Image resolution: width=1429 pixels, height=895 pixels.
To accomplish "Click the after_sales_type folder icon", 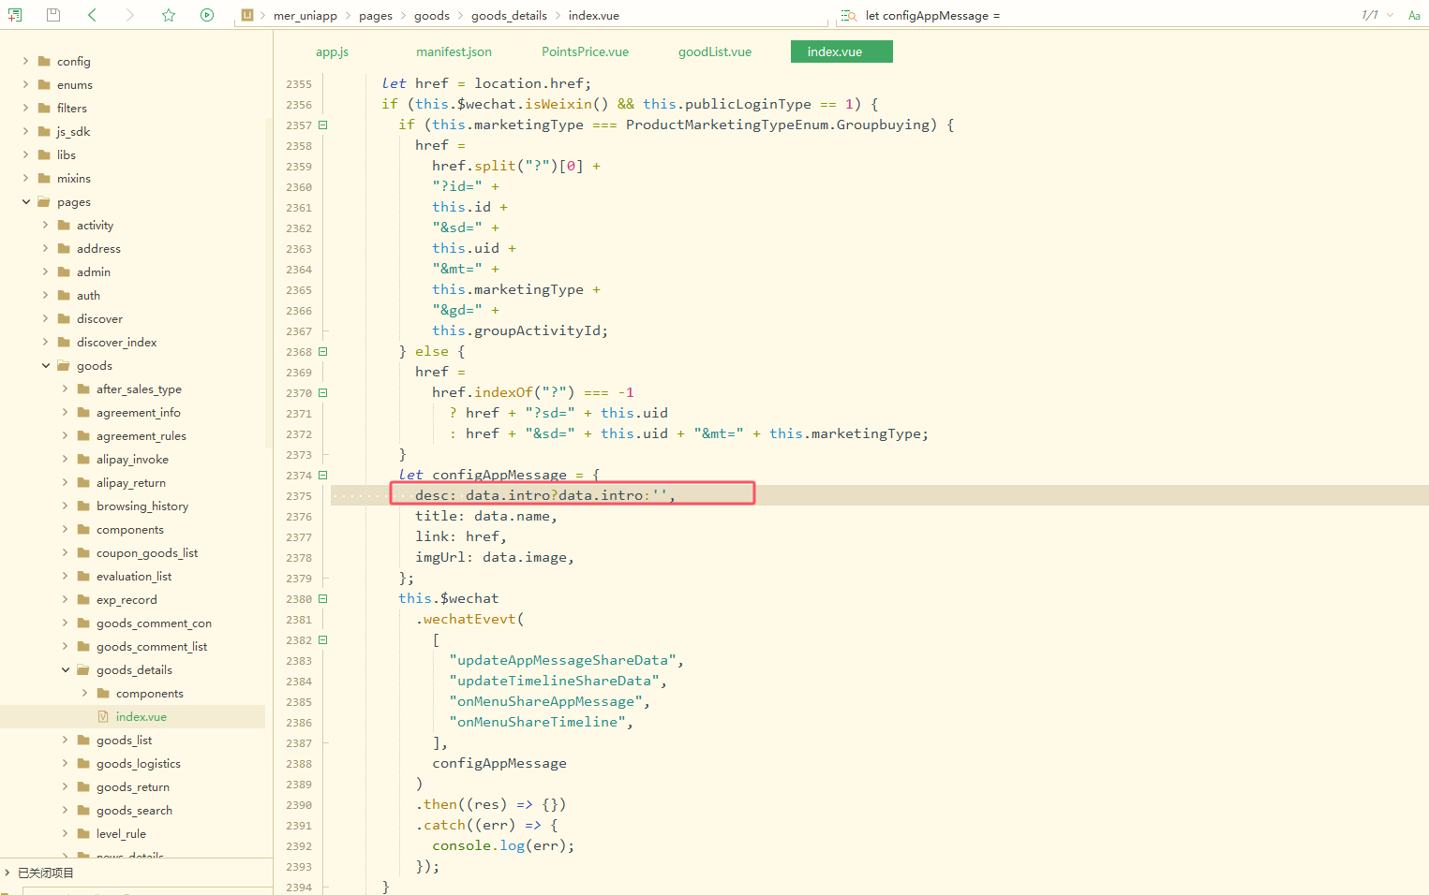I will pyautogui.click(x=83, y=389).
